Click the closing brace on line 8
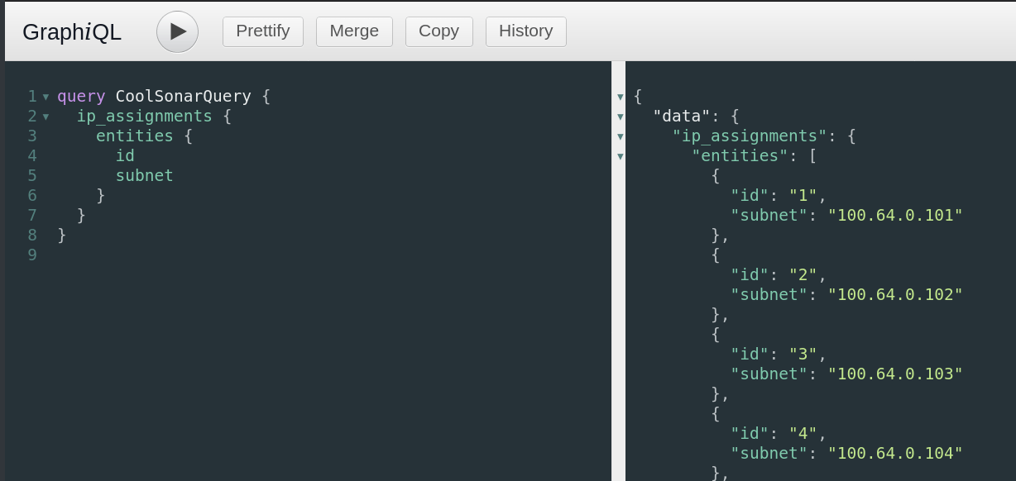 point(62,235)
